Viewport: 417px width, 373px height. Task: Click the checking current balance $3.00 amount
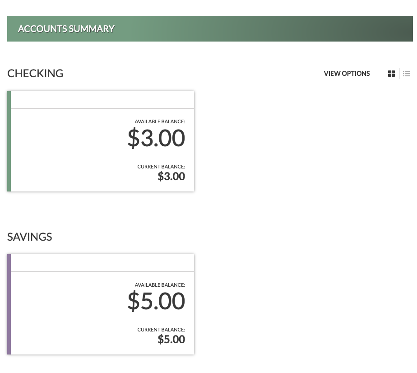point(171,176)
